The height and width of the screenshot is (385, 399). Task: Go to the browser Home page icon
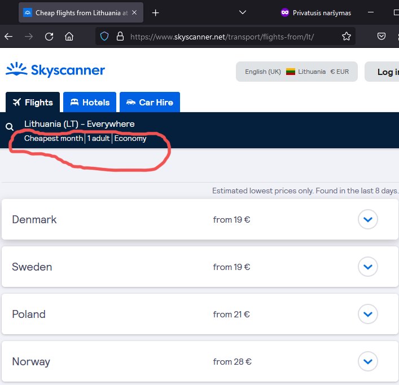[x=69, y=37]
